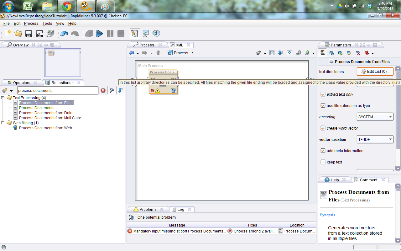Navigate up one level in the process view
The width and height of the screenshot is (401, 251).
tap(158, 53)
